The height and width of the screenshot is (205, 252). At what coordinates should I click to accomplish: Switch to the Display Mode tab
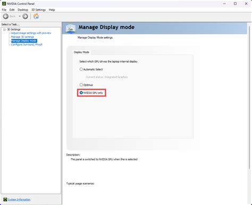(81, 52)
